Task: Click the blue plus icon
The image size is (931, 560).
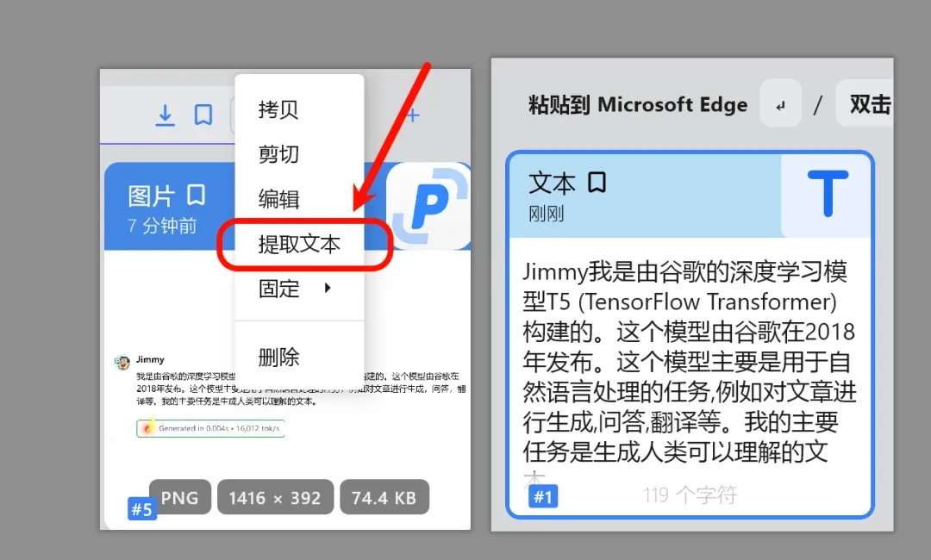Action: pyautogui.click(x=412, y=115)
